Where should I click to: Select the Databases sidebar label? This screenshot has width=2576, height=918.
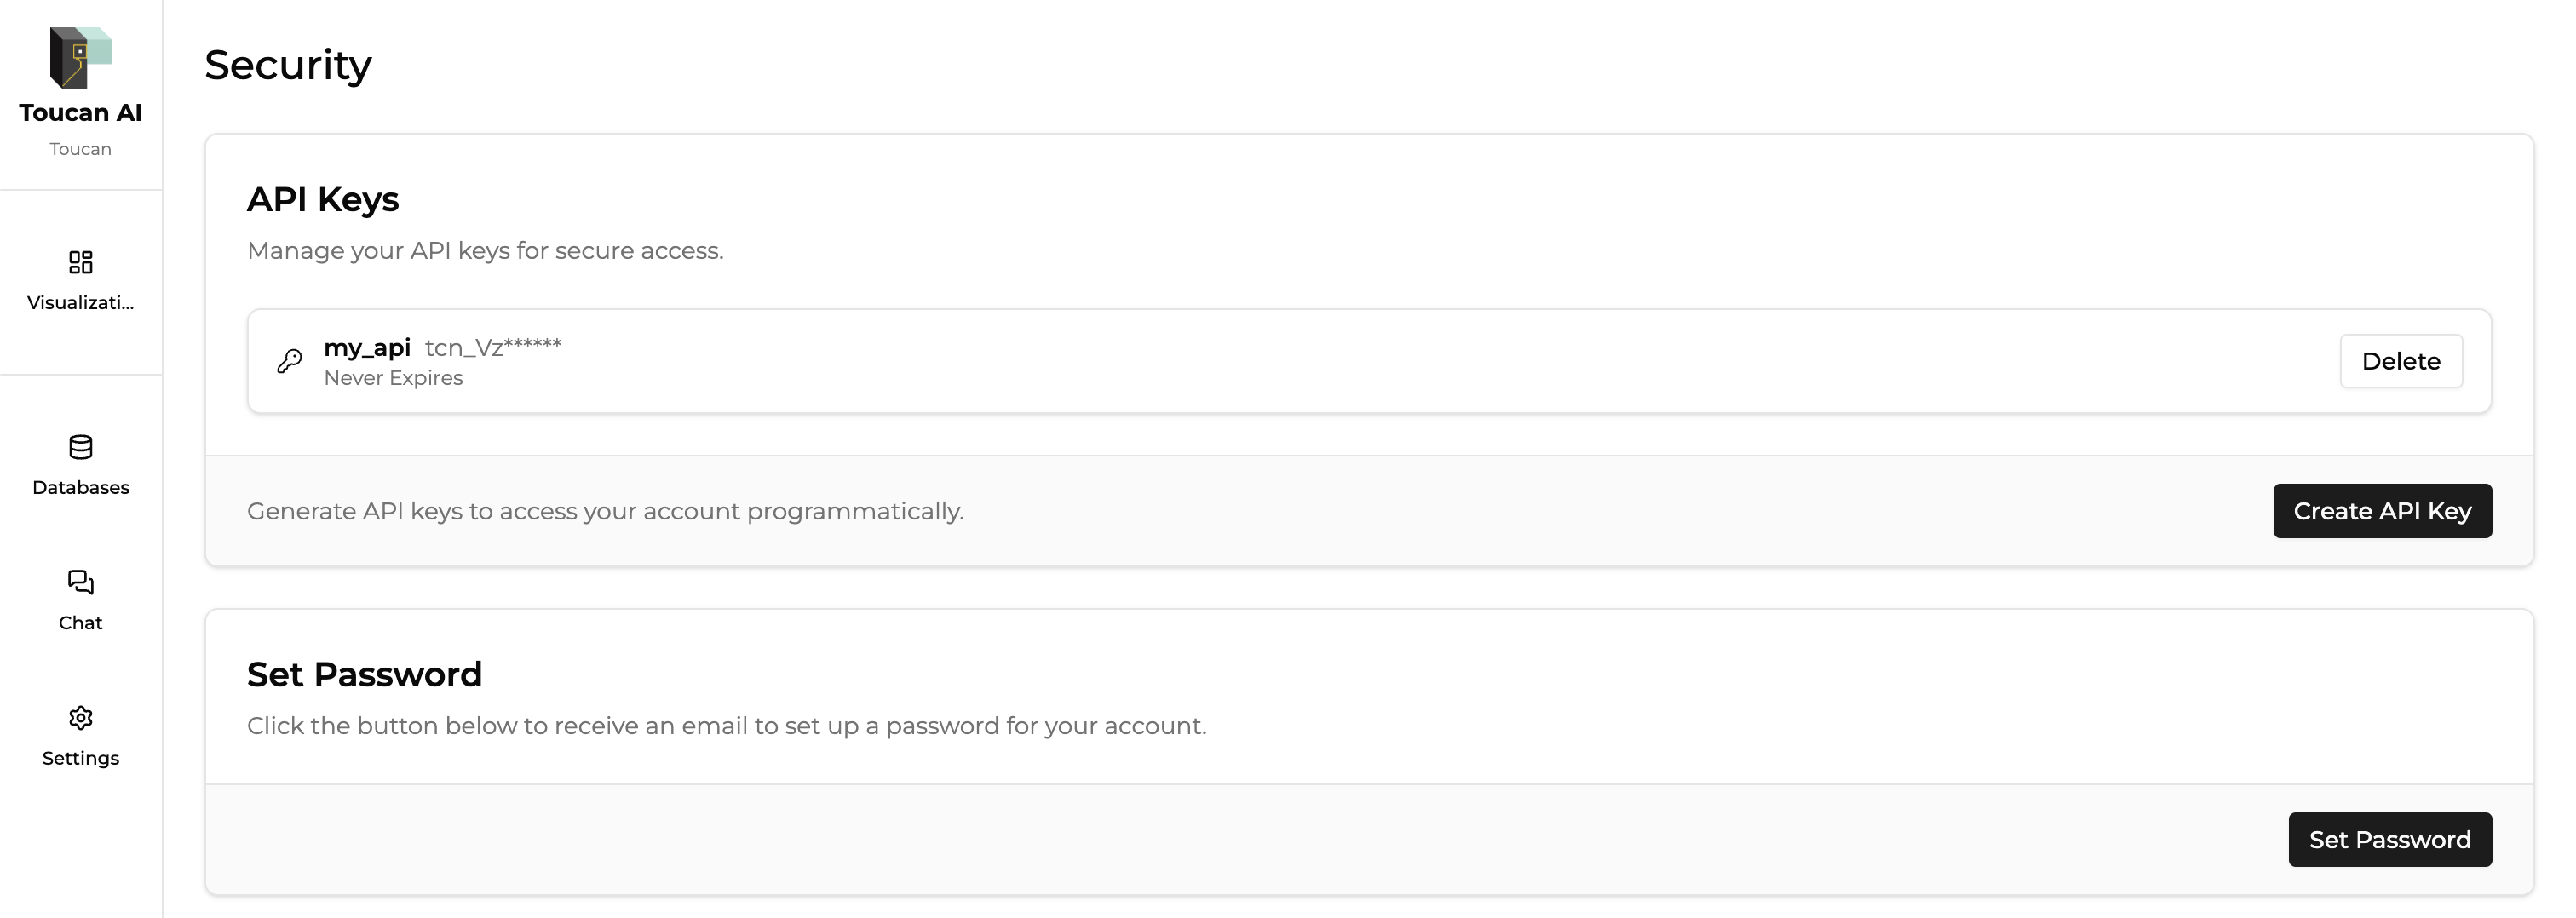point(80,488)
